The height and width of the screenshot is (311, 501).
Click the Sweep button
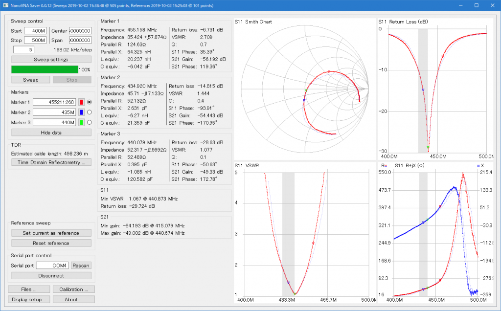click(x=30, y=79)
